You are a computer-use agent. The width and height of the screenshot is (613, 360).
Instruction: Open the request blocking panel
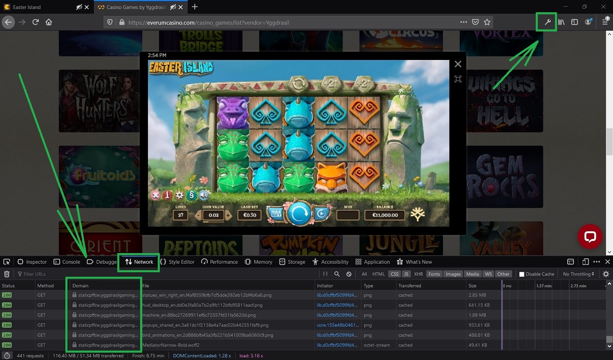349,274
